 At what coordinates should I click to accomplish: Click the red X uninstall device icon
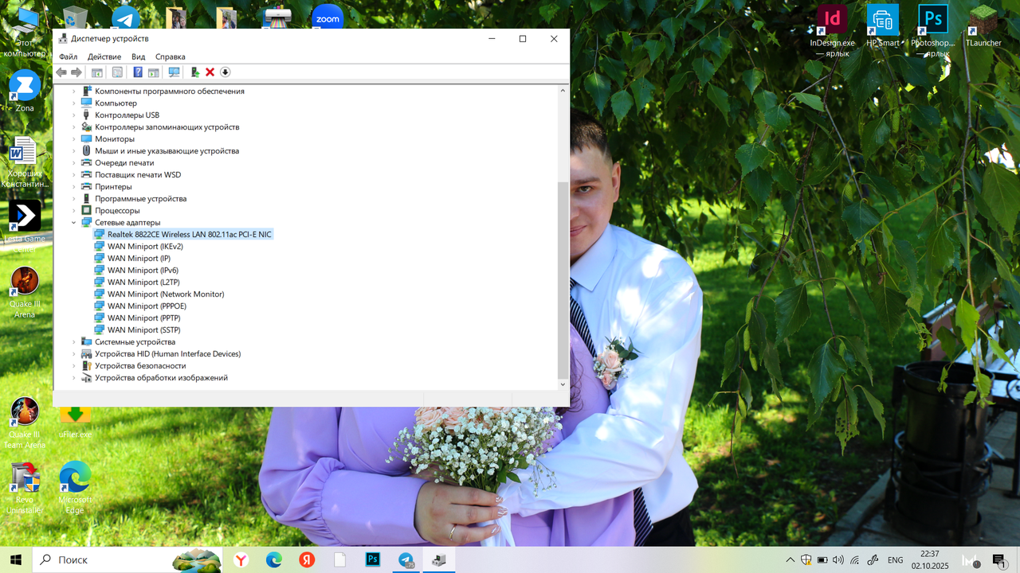210,72
